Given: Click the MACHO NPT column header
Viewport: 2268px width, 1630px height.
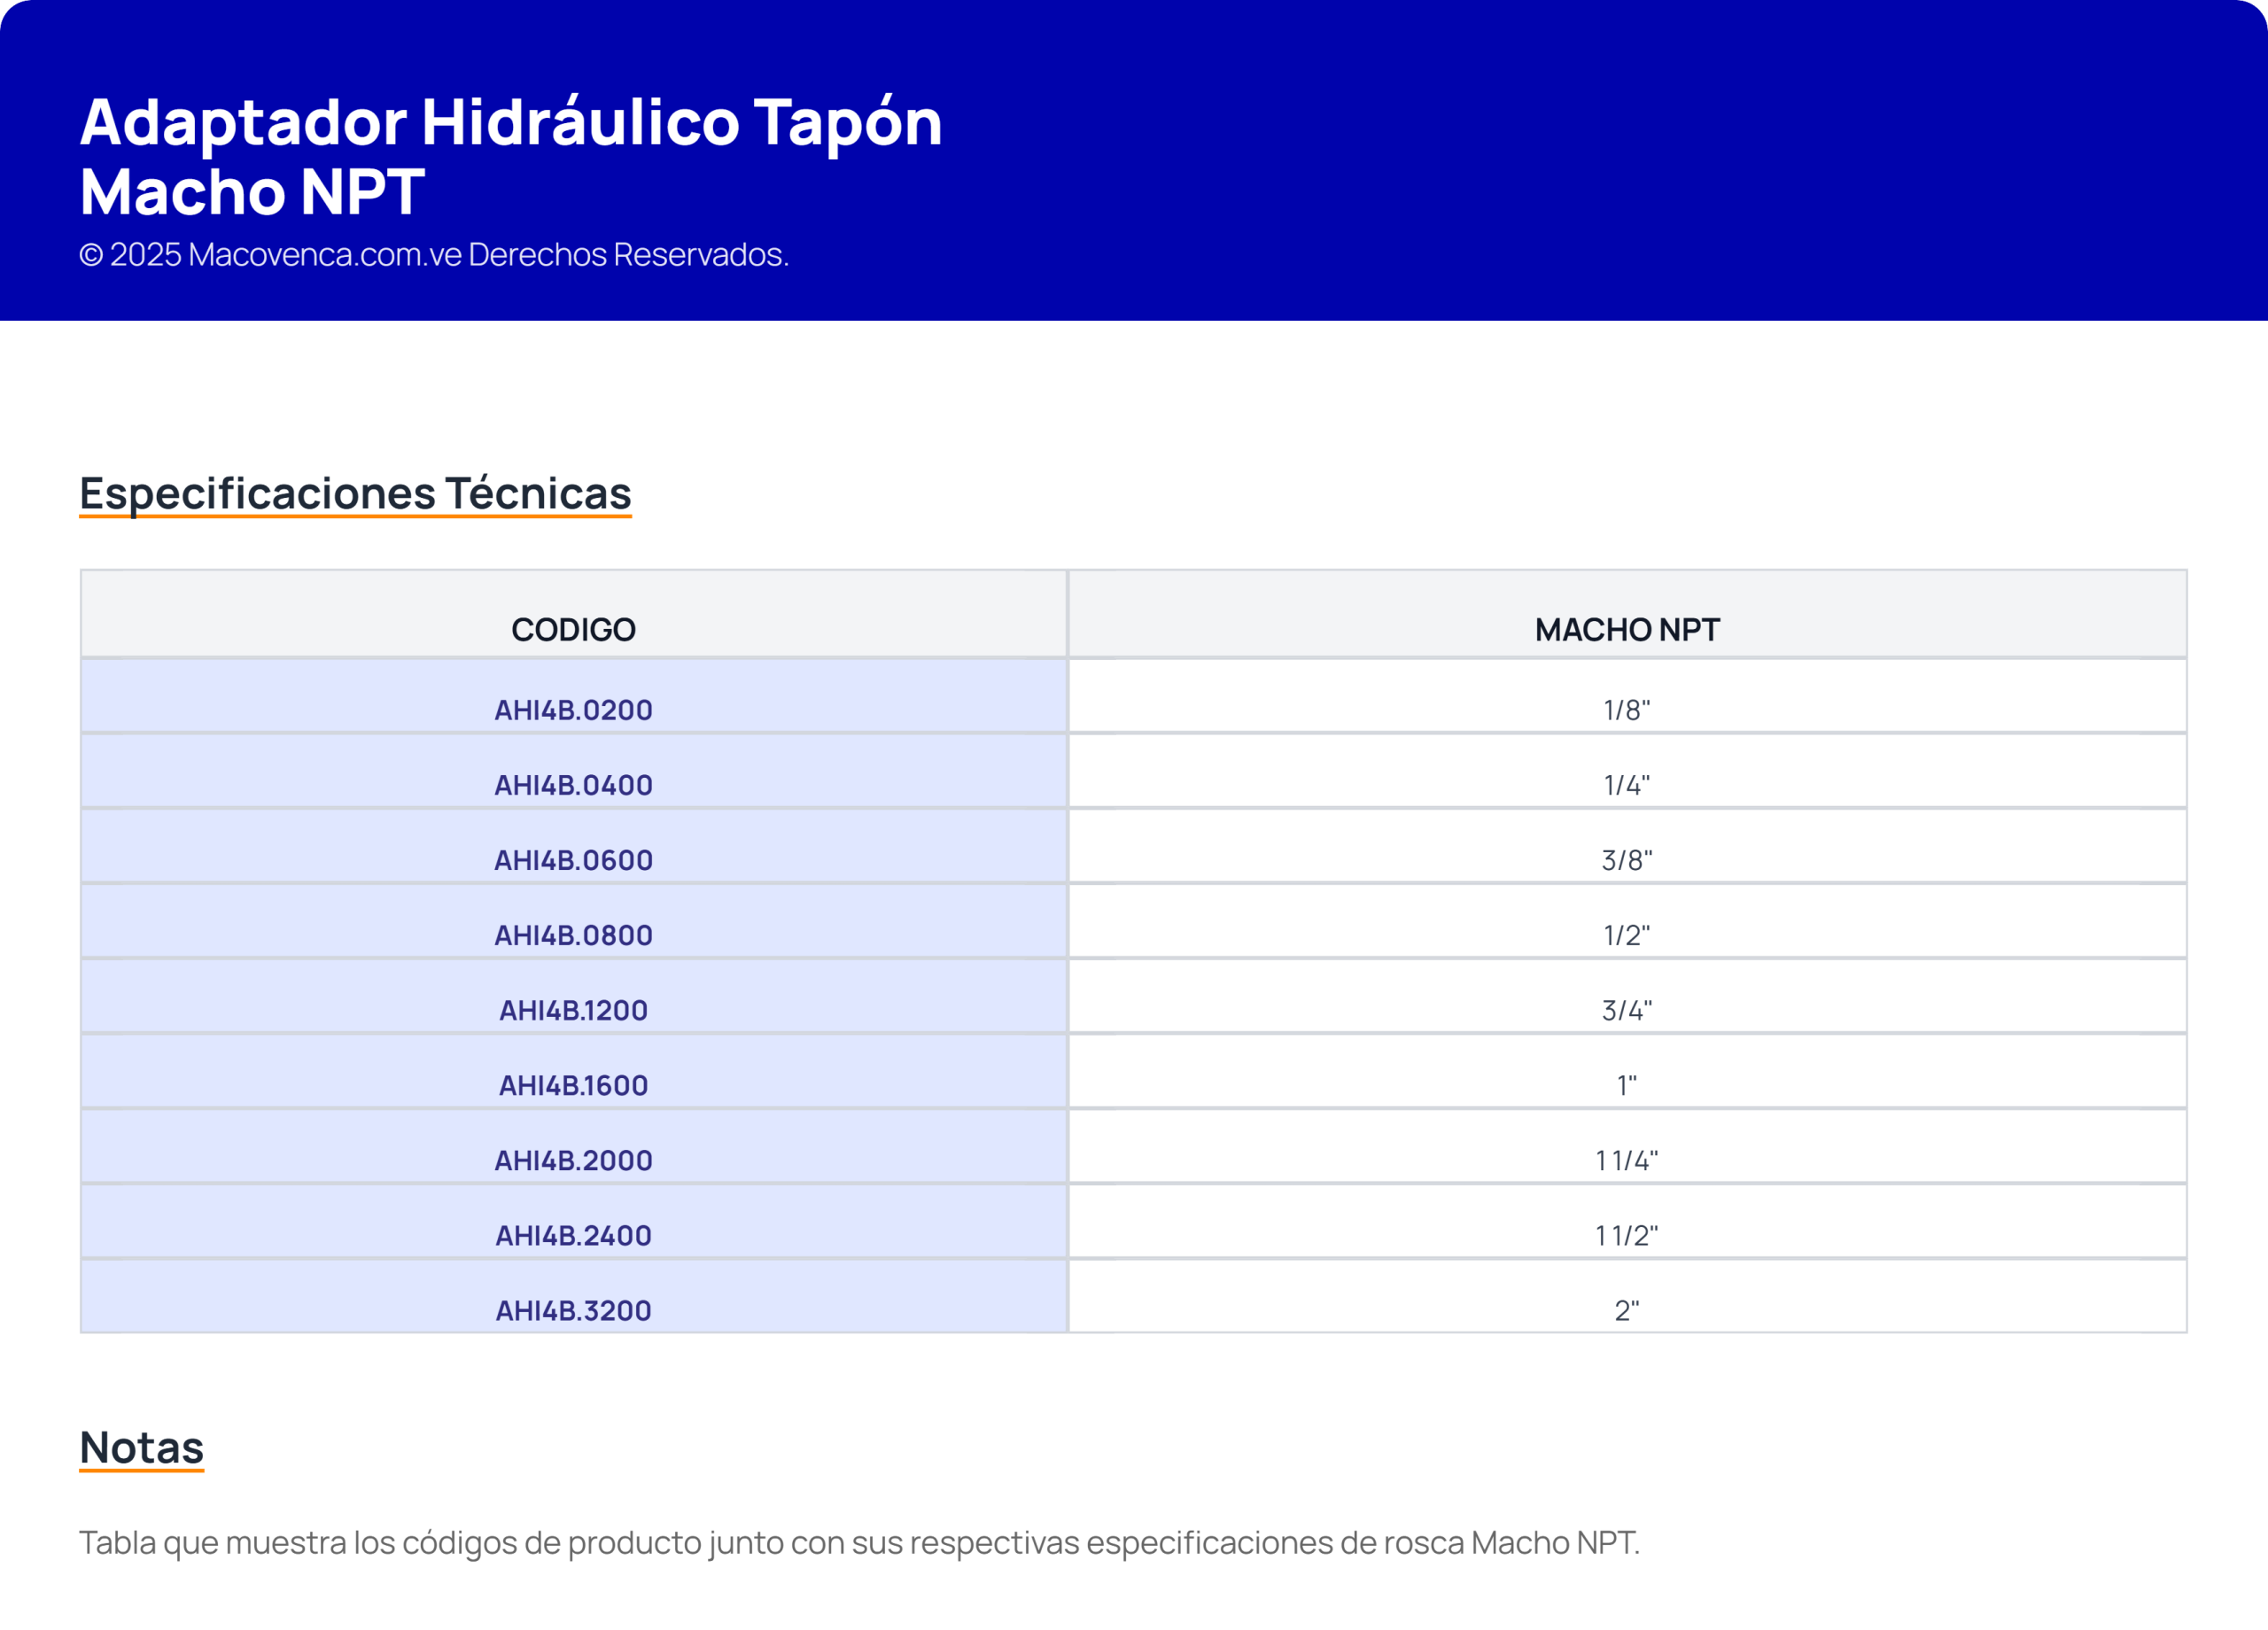Looking at the screenshot, I should (x=1627, y=629).
